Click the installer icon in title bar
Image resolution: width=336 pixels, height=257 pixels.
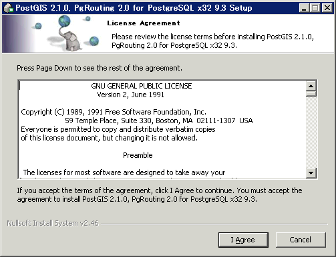[x=9, y=8]
